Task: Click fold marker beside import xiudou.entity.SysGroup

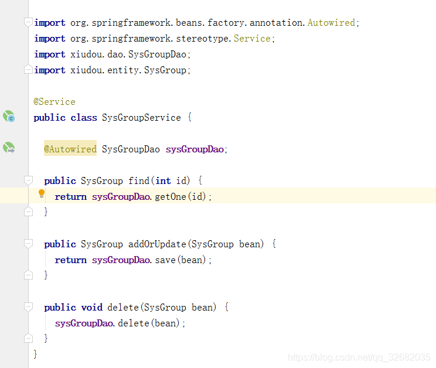Action: click(x=28, y=69)
